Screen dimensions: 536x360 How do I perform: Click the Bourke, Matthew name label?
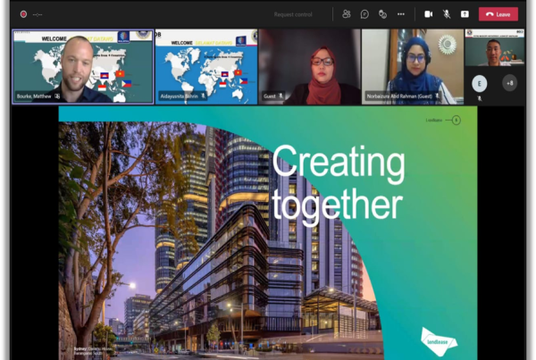click(x=34, y=96)
